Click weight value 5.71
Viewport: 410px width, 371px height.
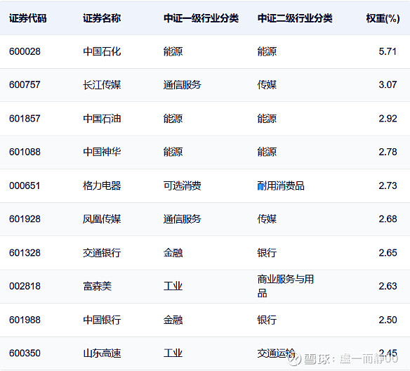tap(388, 51)
